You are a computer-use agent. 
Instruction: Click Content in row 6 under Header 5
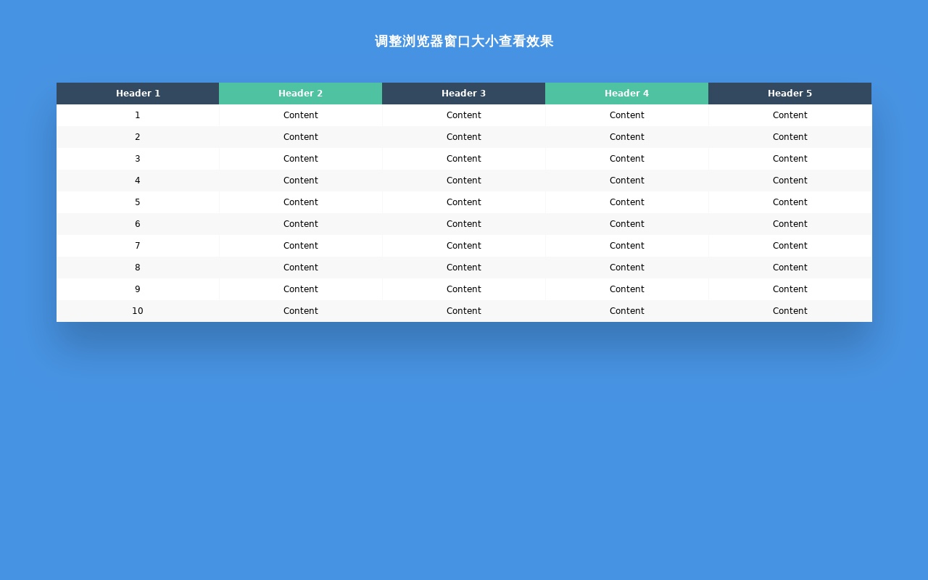click(x=790, y=224)
